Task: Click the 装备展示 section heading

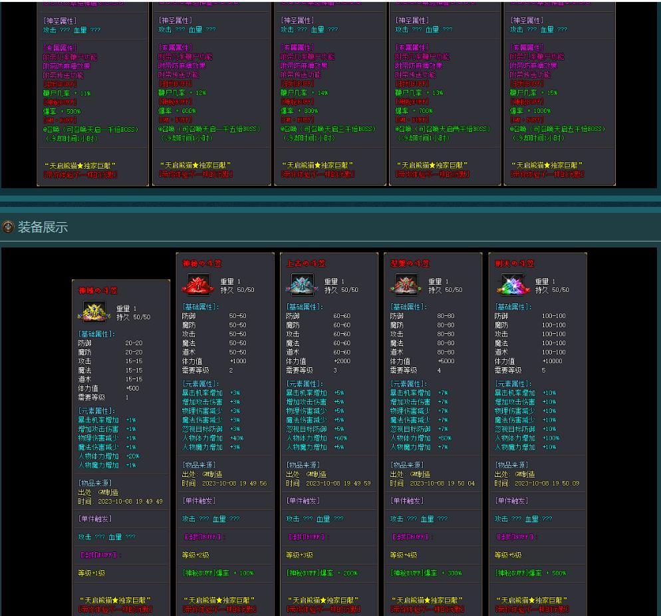Action: (43, 227)
